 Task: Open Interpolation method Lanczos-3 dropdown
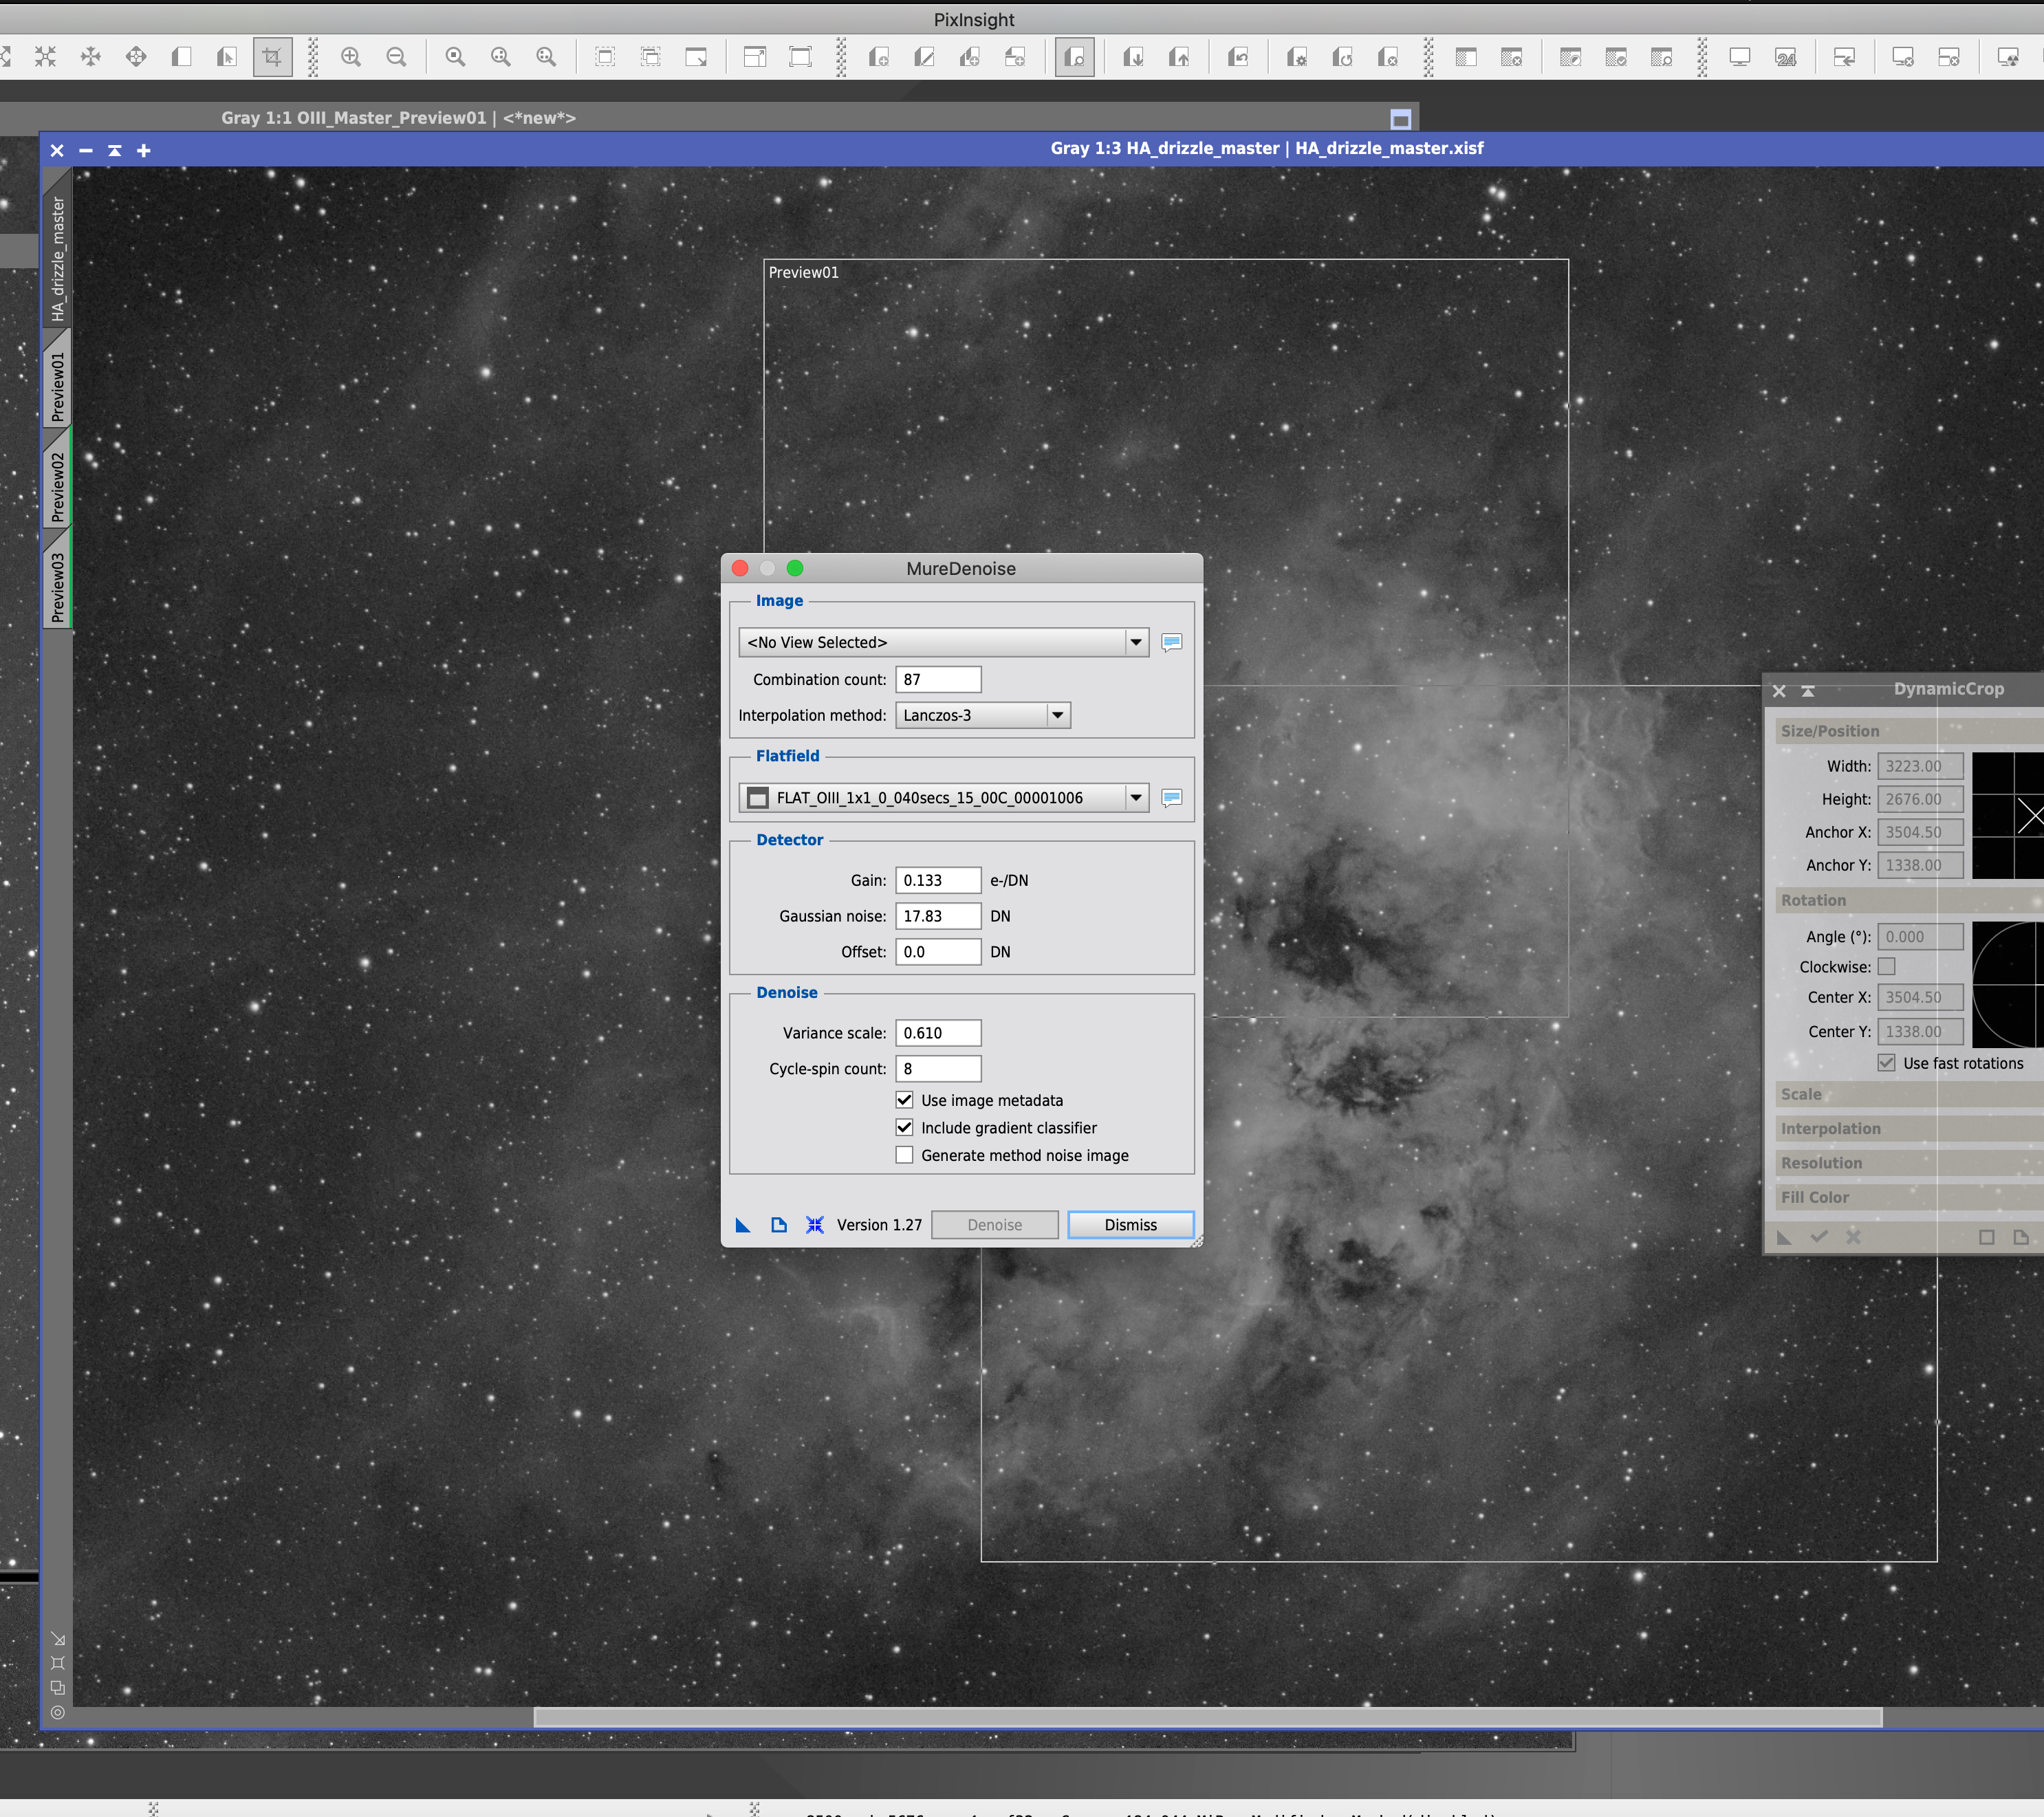pos(983,715)
